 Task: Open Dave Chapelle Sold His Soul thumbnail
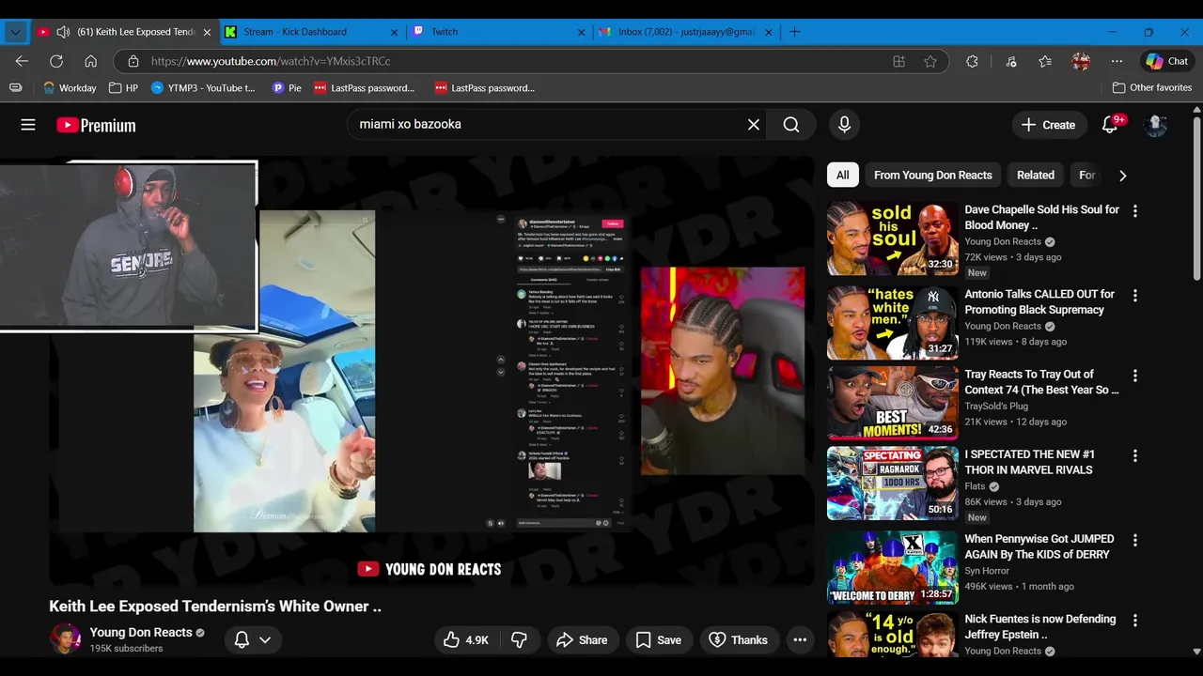point(892,238)
